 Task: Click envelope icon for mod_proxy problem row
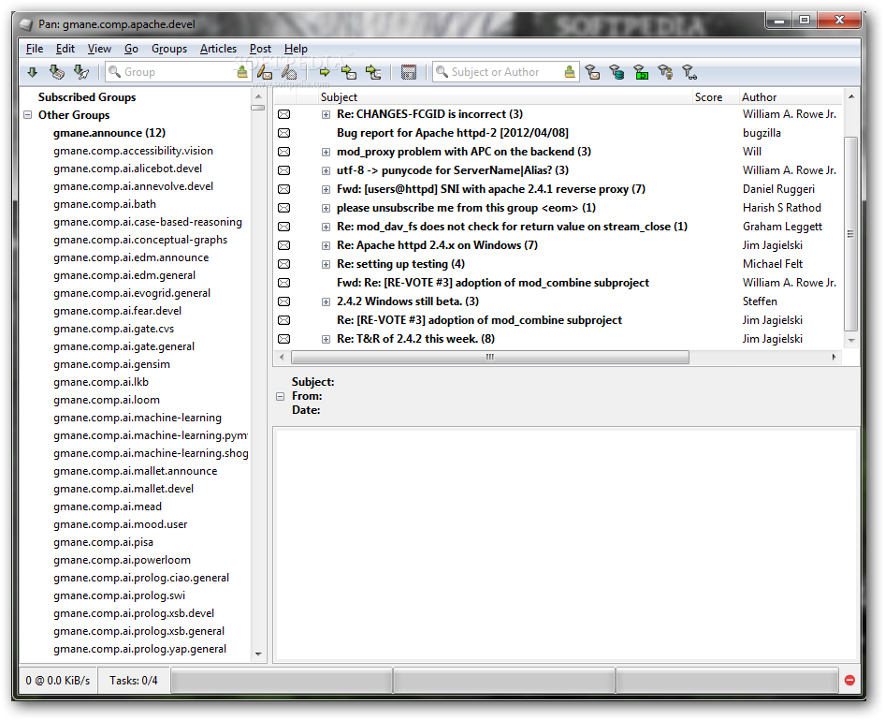point(283,152)
